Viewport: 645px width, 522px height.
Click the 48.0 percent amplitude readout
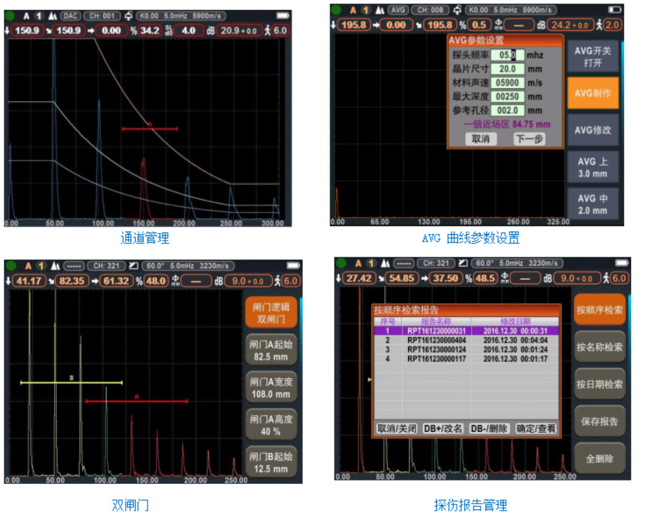pos(156,281)
